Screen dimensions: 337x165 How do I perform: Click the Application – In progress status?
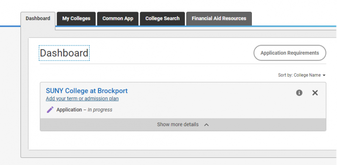coord(84,110)
